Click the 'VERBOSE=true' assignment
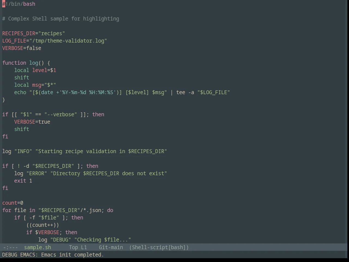349x262 pixels. (x=32, y=122)
